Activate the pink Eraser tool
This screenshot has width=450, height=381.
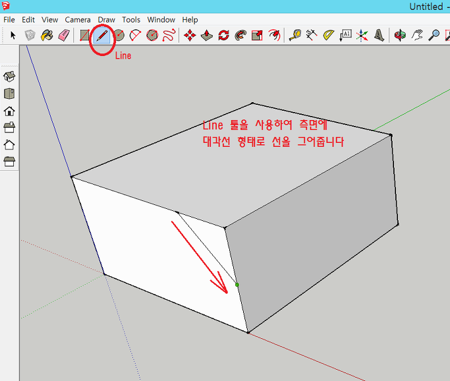pyautogui.click(x=64, y=36)
